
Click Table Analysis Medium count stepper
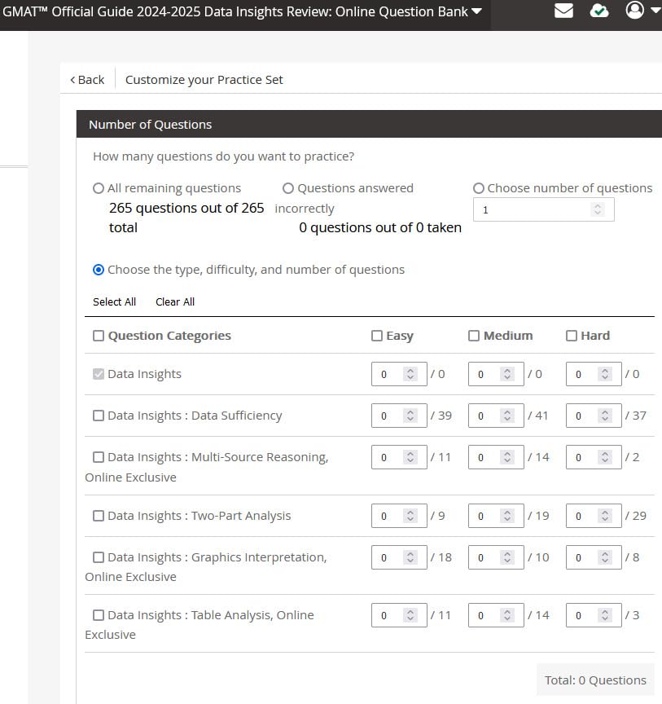point(508,615)
